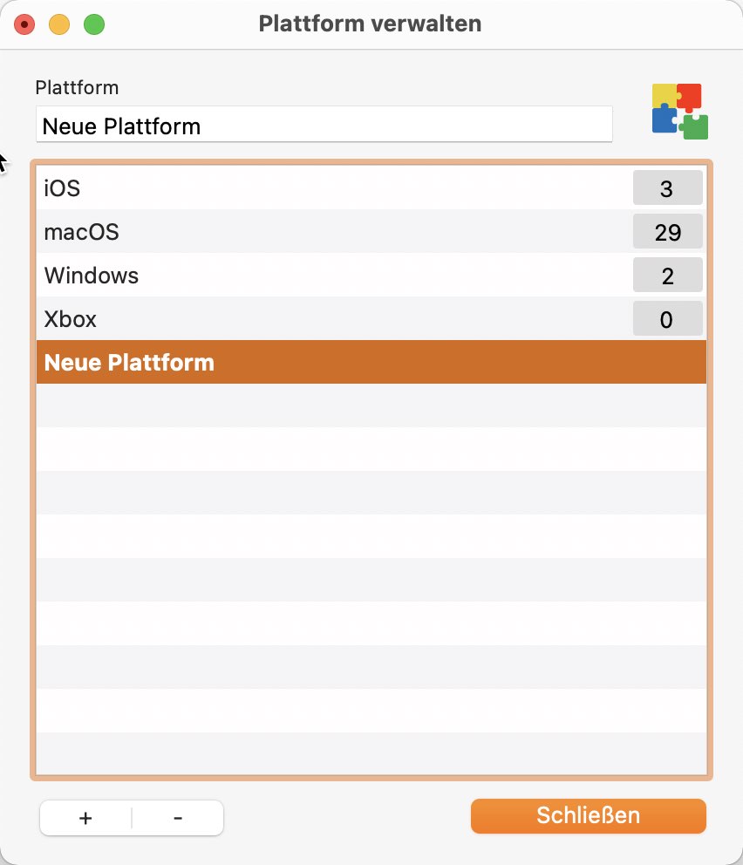This screenshot has height=865, width=743.
Task: Select the Xbox platform entry
Action: point(371,319)
